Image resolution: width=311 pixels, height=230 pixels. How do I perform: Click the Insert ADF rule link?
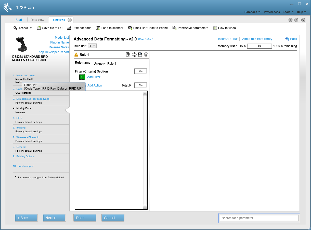pos(228,39)
